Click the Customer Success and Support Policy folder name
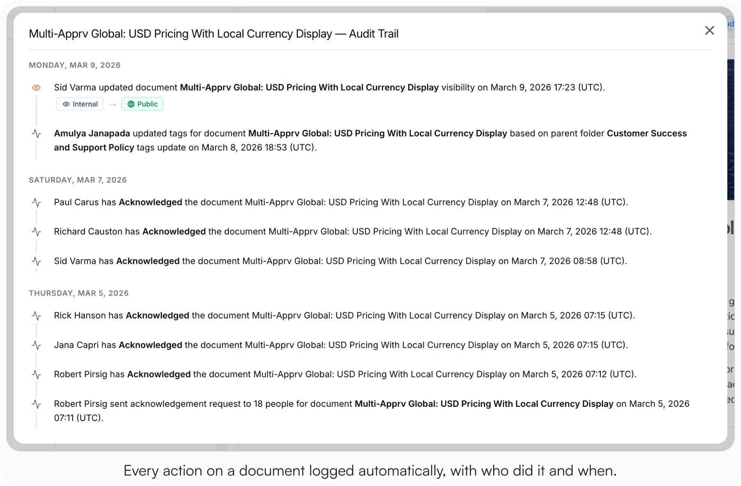The image size is (741, 486). click(370, 140)
